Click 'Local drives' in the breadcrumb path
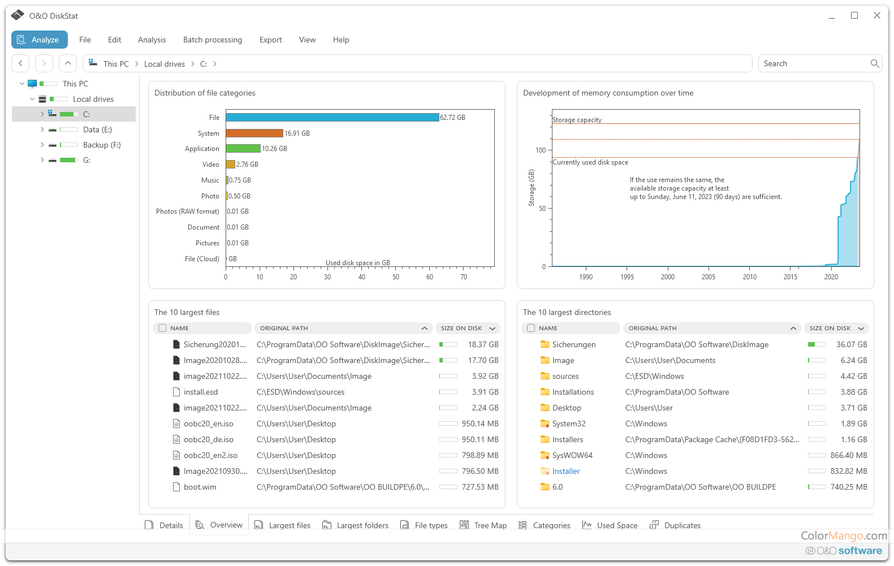 165,64
